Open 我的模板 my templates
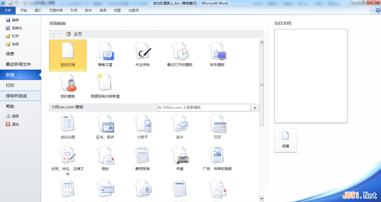The height and width of the screenshot is (202, 381). pos(68,86)
